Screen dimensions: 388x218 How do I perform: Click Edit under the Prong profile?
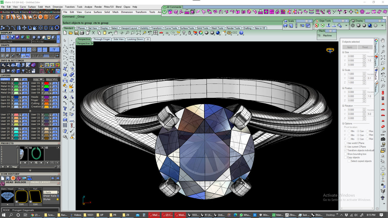pyautogui.click(x=21, y=204)
